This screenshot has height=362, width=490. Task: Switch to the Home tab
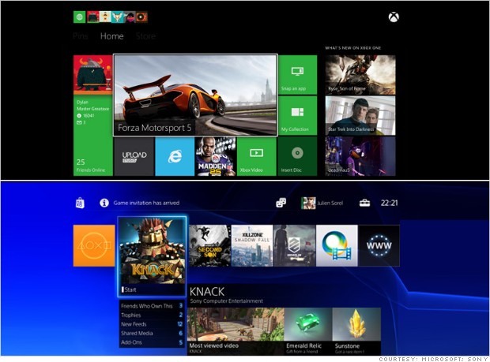[x=112, y=36]
